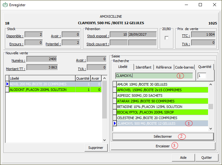Click the expiry date 28/09/2027 field

[x=142, y=35]
